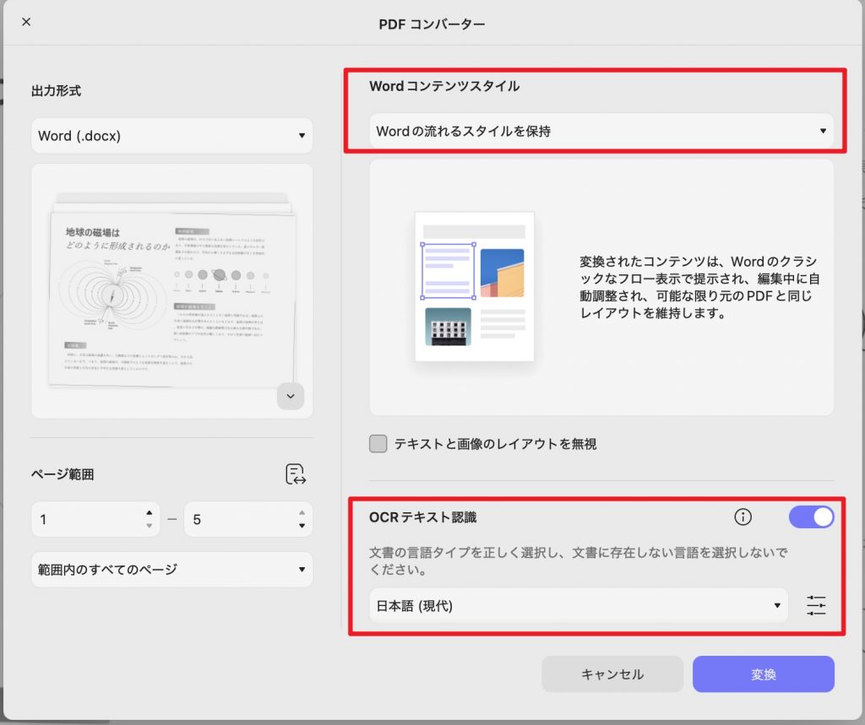The image size is (865, 725).
Task: Click the 変換 button
Action: [764, 674]
